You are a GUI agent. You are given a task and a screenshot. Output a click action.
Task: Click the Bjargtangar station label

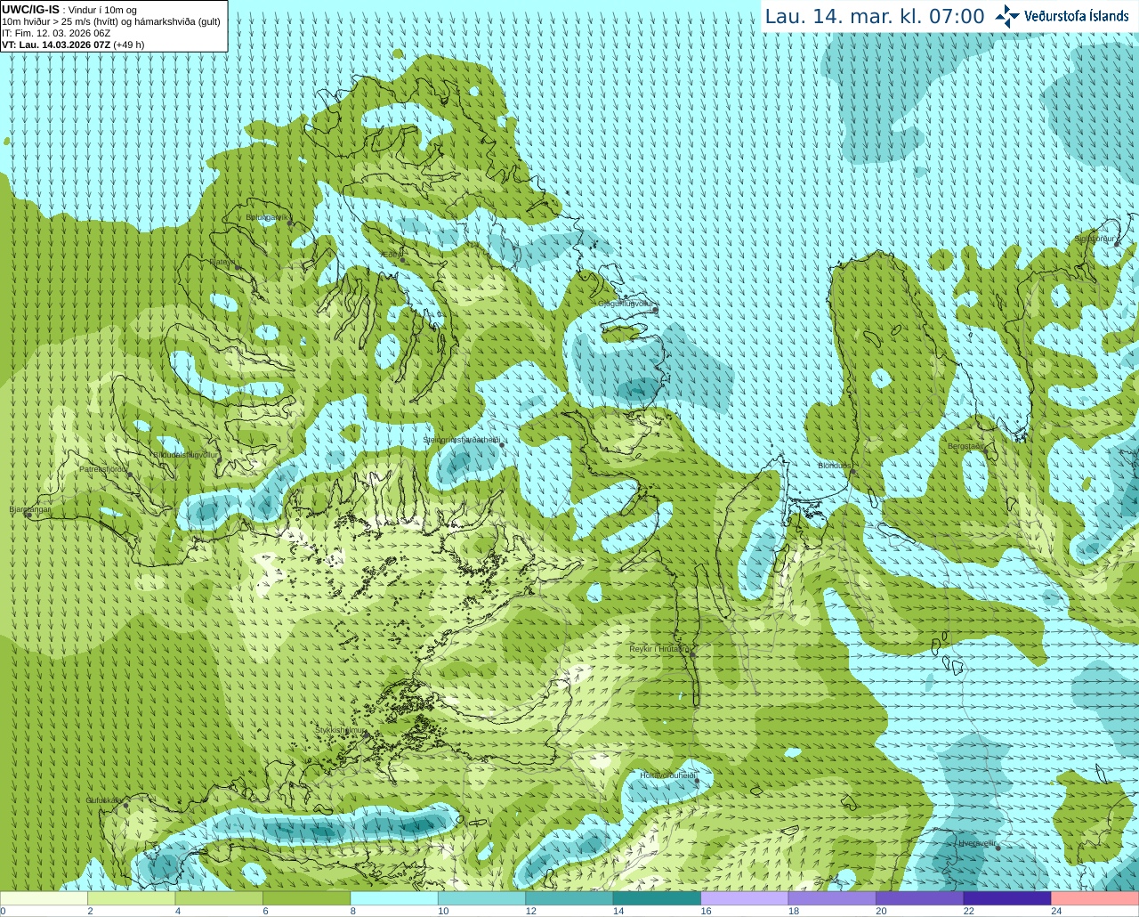click(x=30, y=509)
